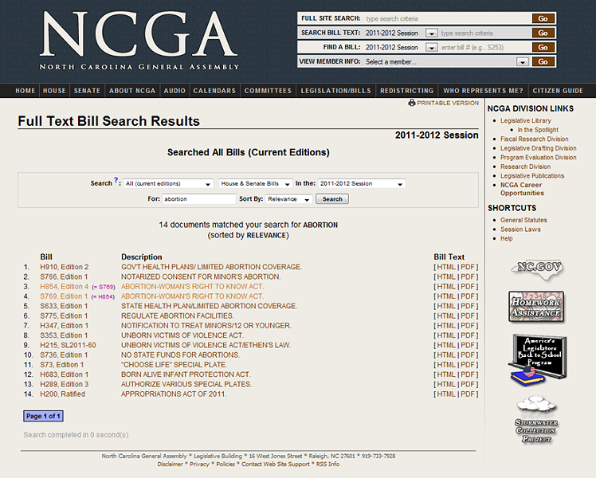Click the bill text search criteria field
The width and height of the screenshot is (596, 478).
(x=484, y=33)
